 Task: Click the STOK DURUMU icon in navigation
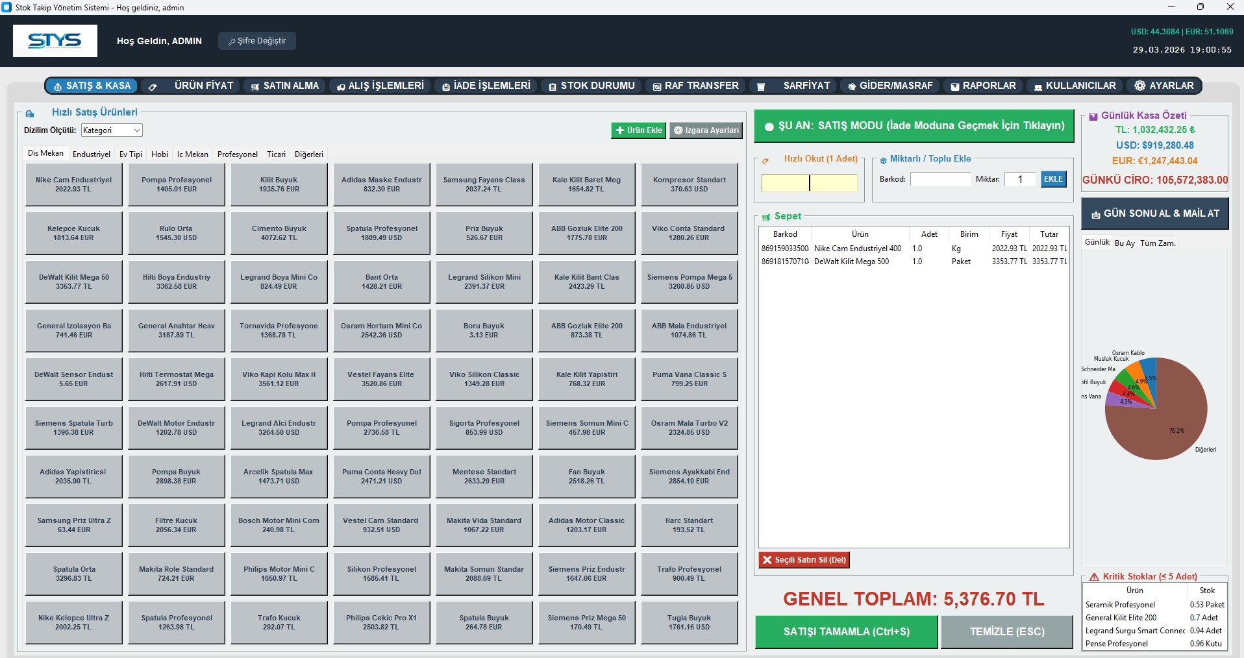(553, 86)
